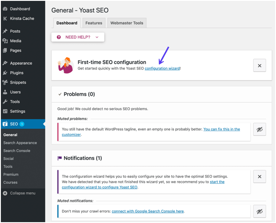Viewport: 276px width, 223px height.
Task: Click the NEED HELP? button text
Action: coord(78,37)
